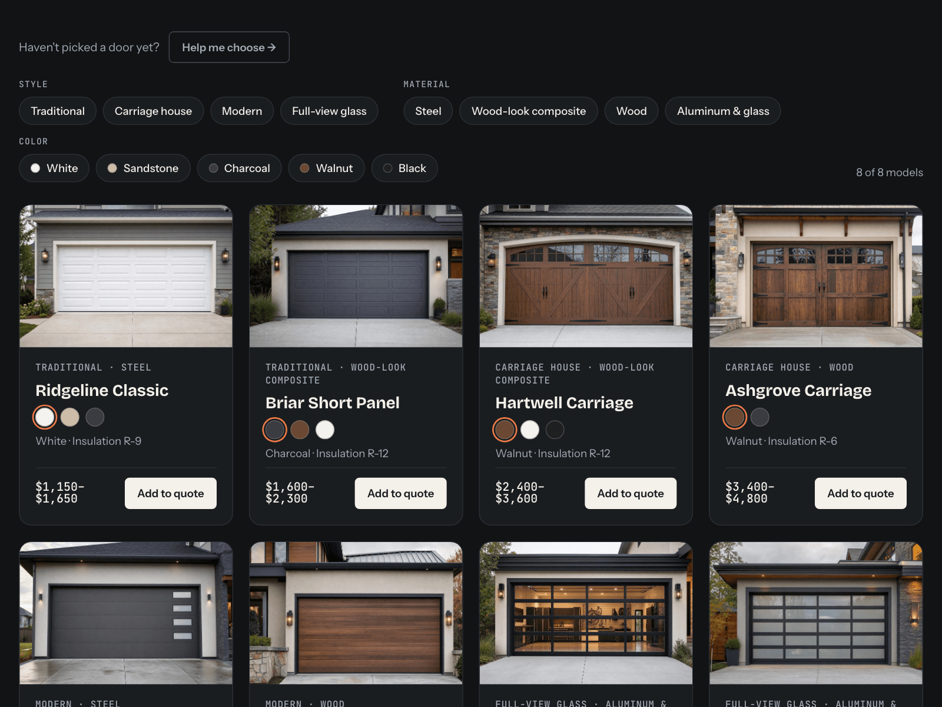
Task: Open the Modern Wood door photo
Action: click(356, 613)
